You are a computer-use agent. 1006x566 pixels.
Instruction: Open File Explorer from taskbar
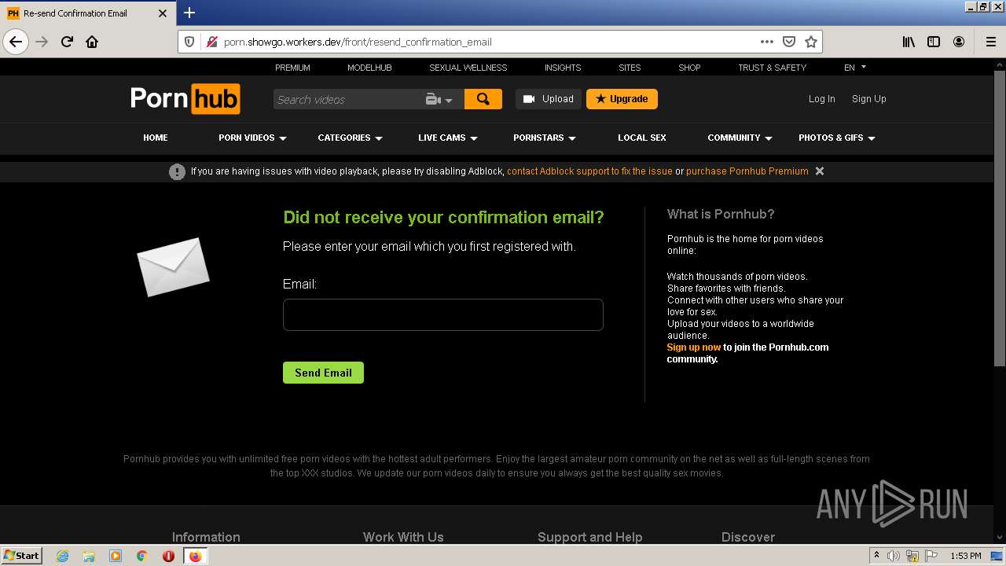click(x=89, y=556)
